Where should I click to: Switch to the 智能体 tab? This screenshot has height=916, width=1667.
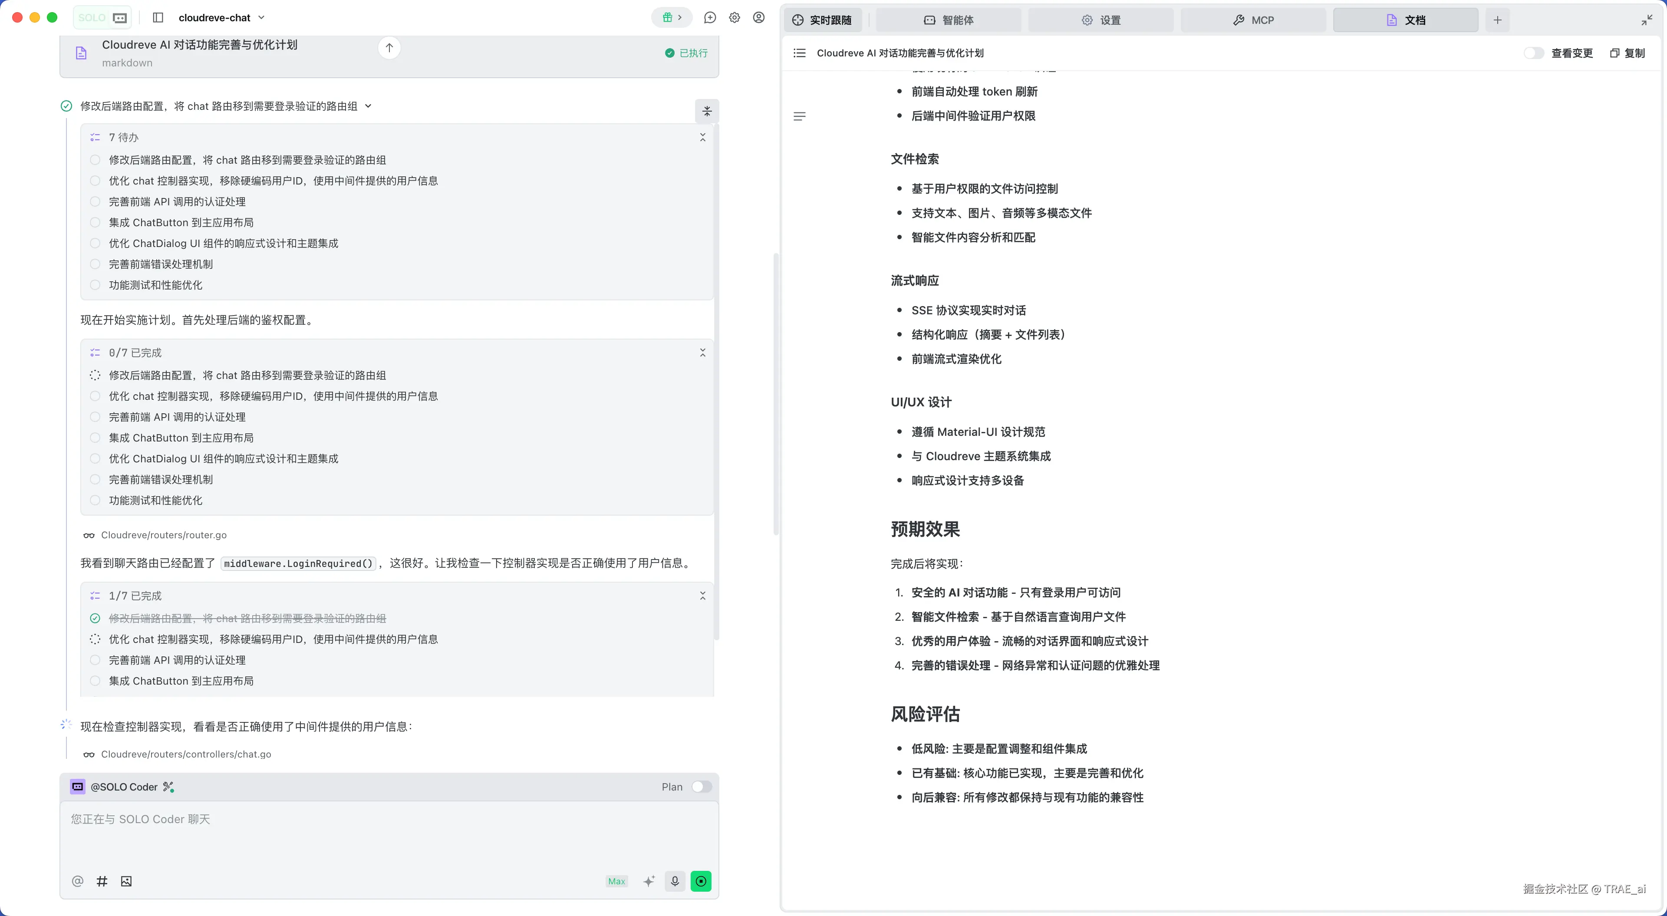click(x=949, y=20)
